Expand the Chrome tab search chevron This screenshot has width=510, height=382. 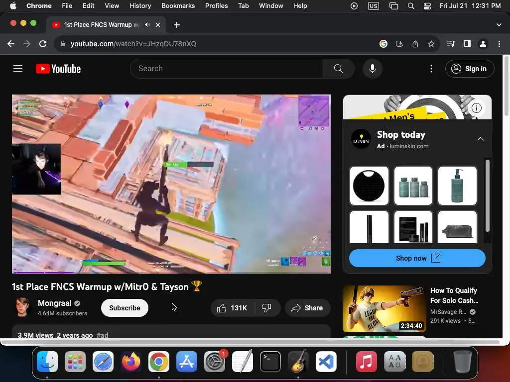pos(499,25)
